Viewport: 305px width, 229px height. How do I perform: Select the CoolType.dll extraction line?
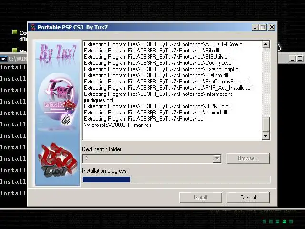coord(159,63)
